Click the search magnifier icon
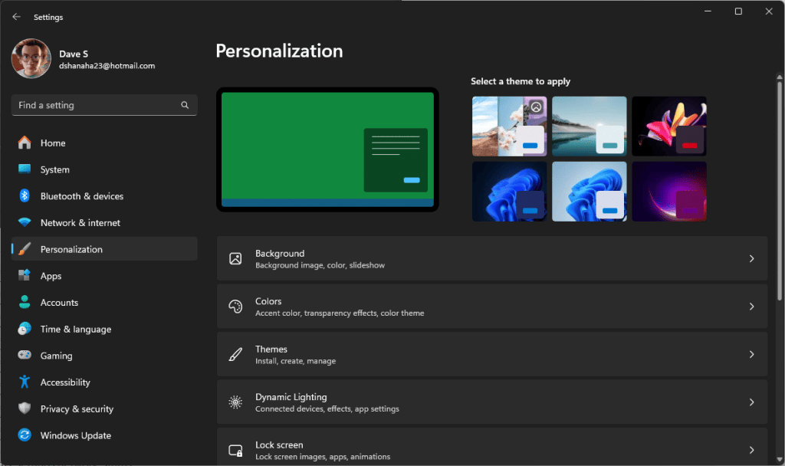The image size is (785, 466). coord(185,105)
